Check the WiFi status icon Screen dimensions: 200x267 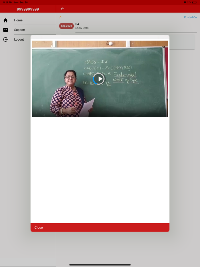pos(185,2)
